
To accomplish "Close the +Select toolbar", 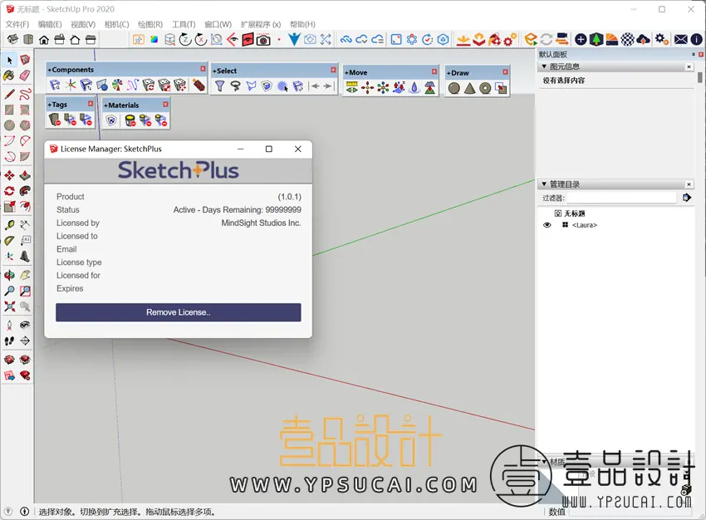I will pos(333,70).
